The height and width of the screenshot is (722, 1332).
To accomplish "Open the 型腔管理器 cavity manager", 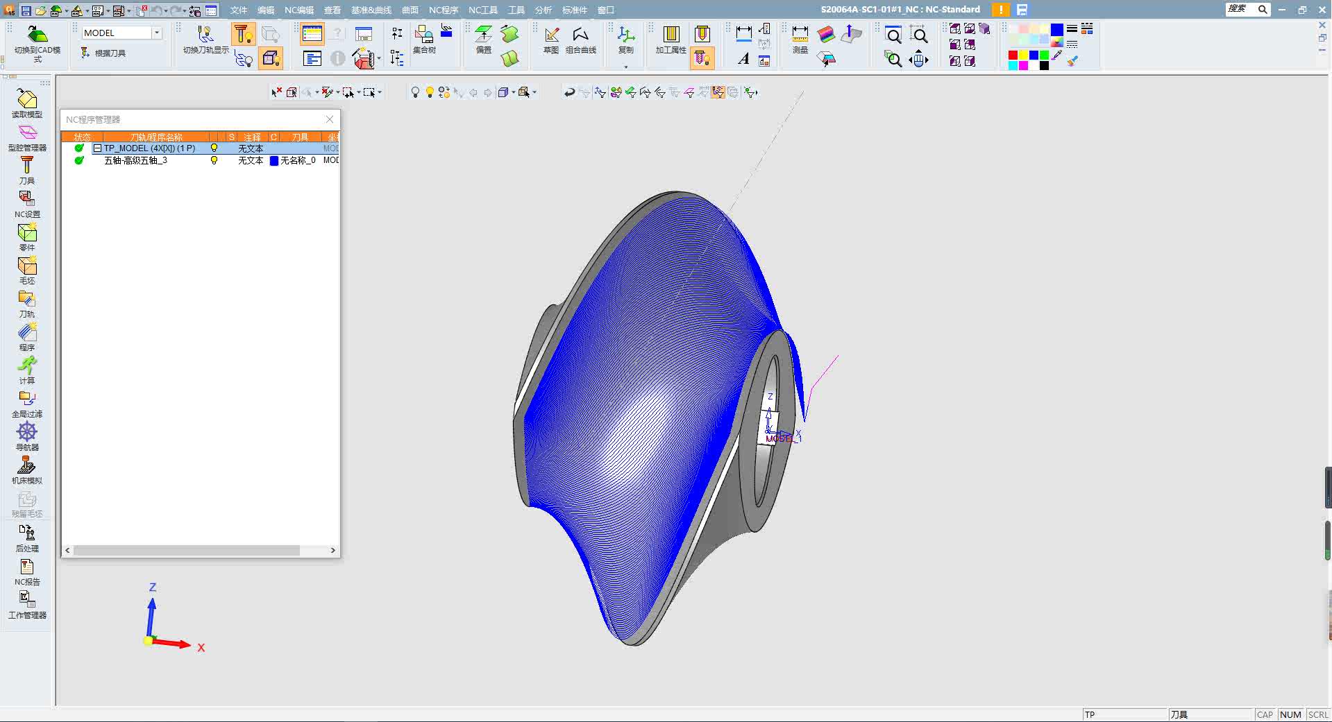I will [x=27, y=137].
